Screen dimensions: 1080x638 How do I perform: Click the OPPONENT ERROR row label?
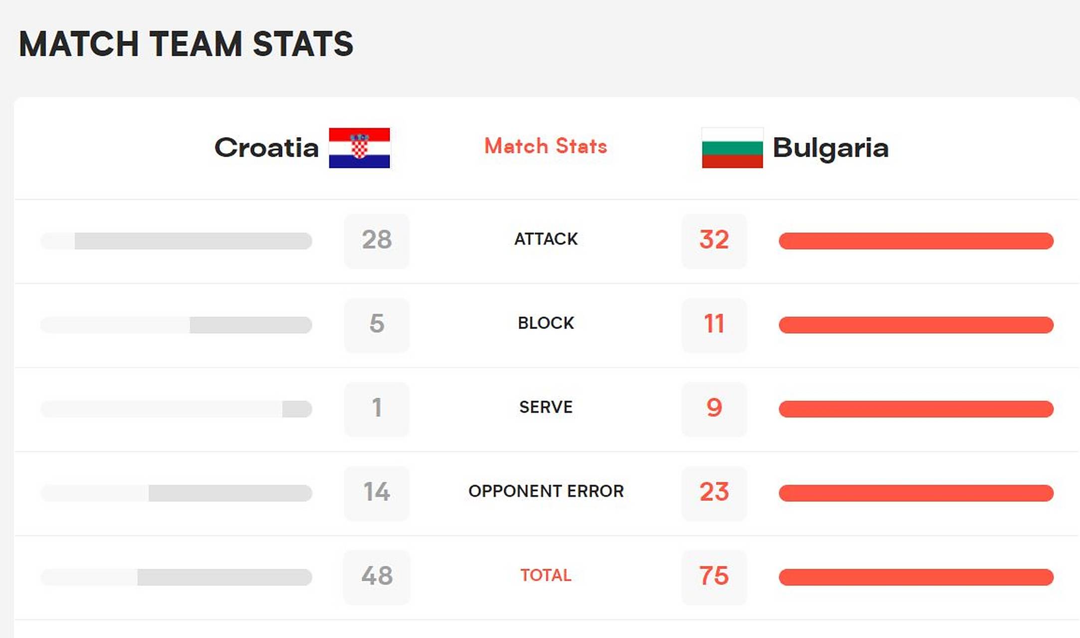point(546,491)
